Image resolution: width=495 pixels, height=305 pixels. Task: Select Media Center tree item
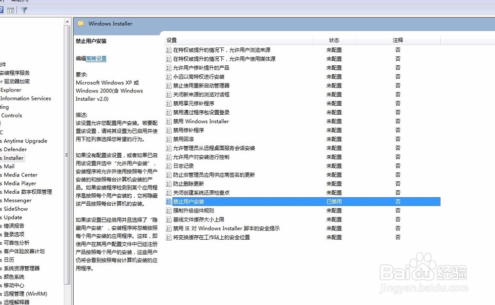coord(20,175)
